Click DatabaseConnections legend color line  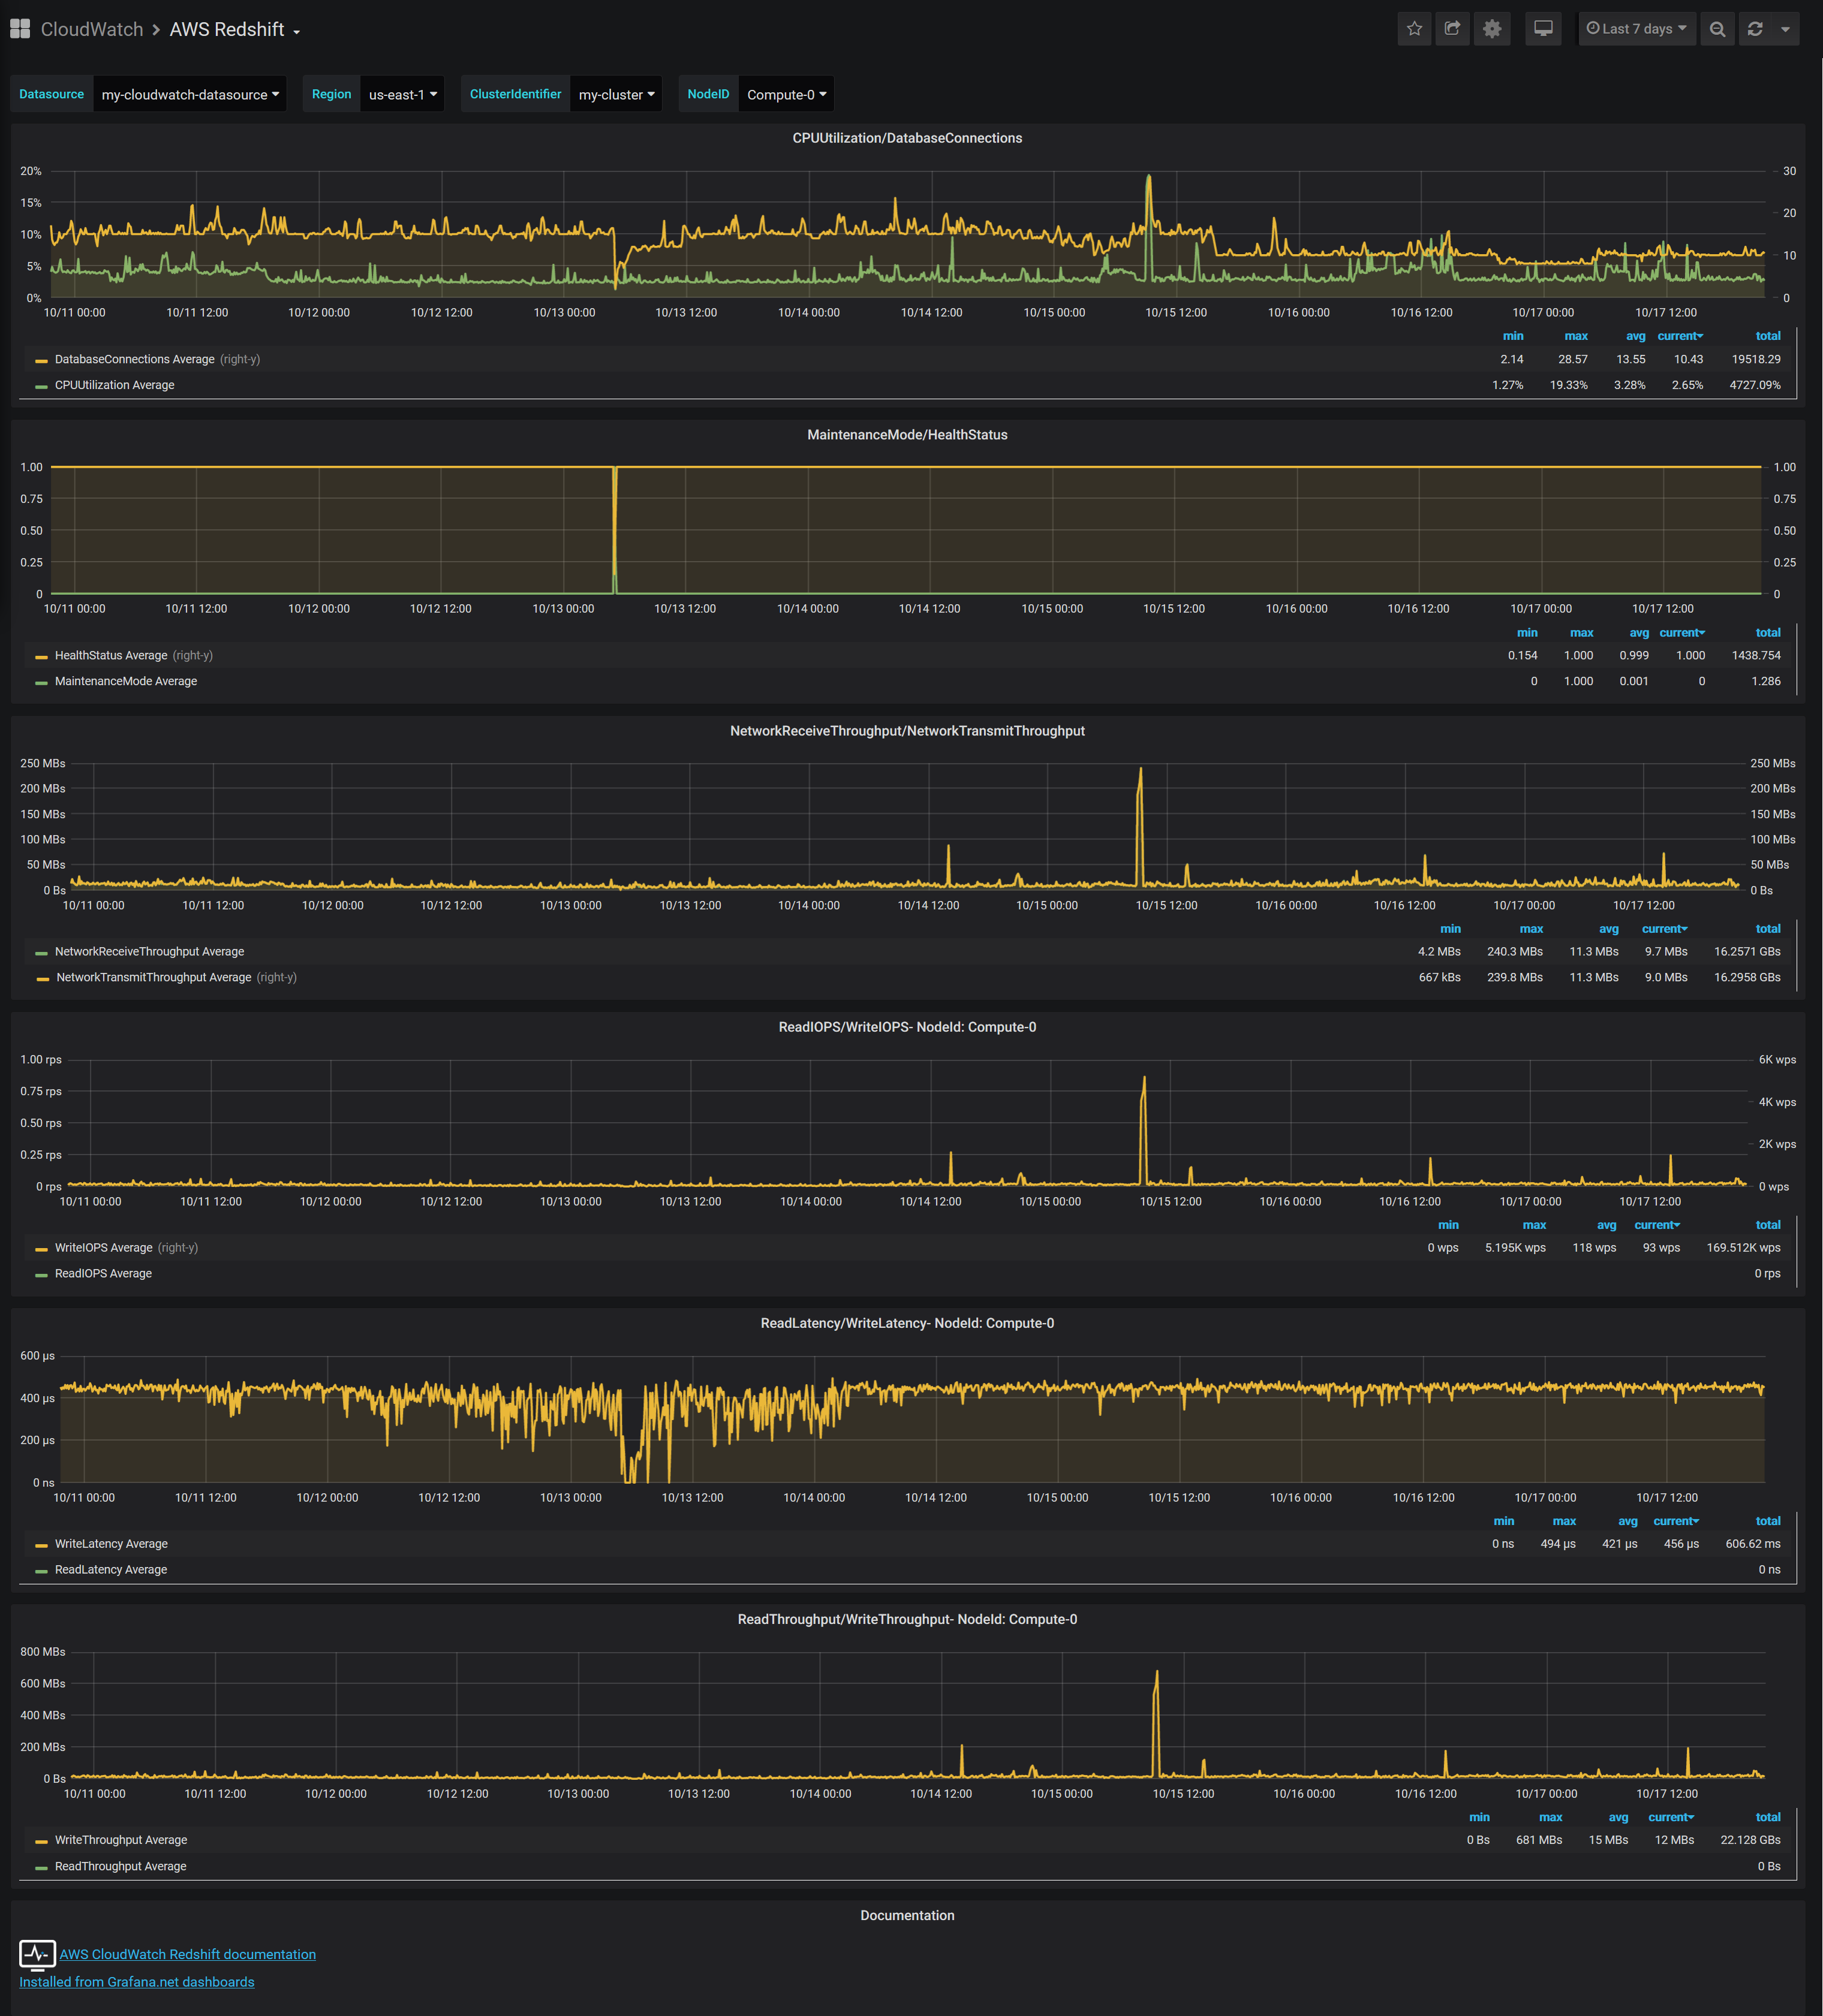tap(41, 360)
